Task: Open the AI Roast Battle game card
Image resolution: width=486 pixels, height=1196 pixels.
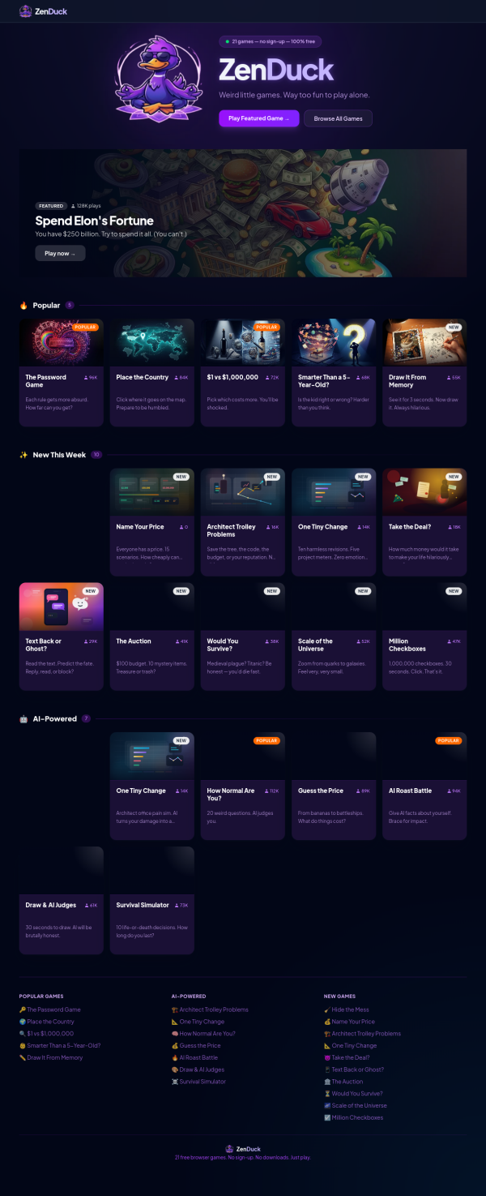Action: point(424,786)
